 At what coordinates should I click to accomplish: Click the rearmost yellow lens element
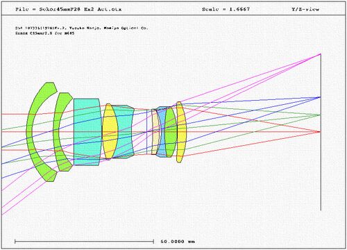coord(181,132)
